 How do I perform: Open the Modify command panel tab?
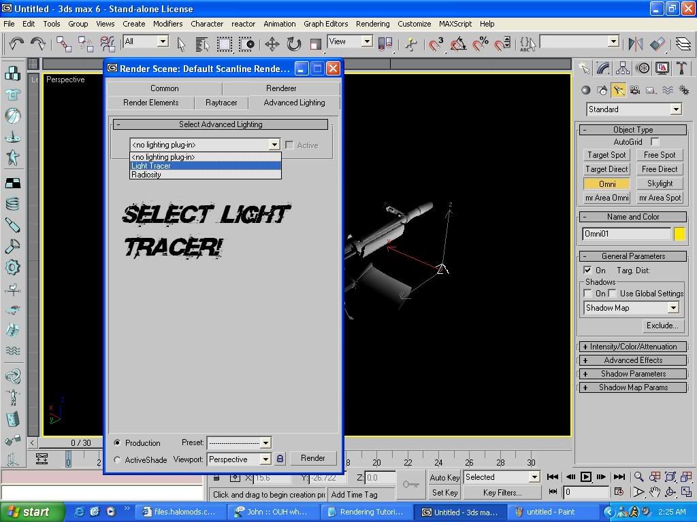click(603, 68)
